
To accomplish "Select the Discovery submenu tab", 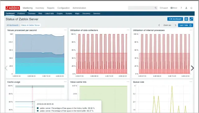I will coord(86,14).
